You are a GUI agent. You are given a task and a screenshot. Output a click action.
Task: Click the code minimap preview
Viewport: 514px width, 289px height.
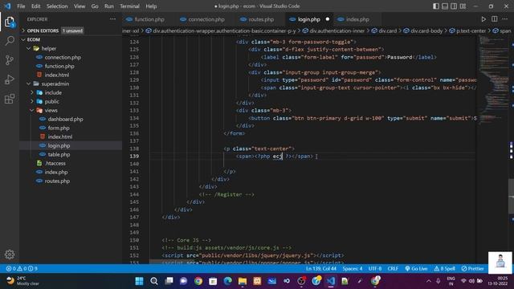click(493, 80)
